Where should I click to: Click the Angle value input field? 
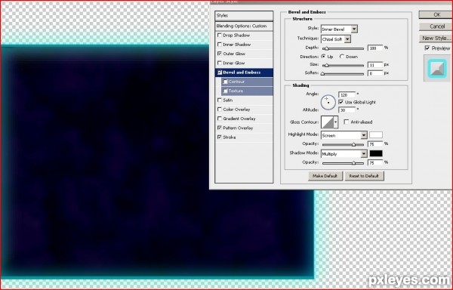(347, 94)
